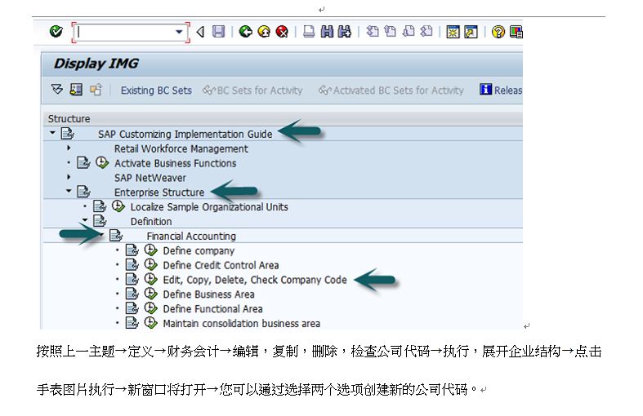
Task: Select Define Functional Area
Action: (212, 308)
